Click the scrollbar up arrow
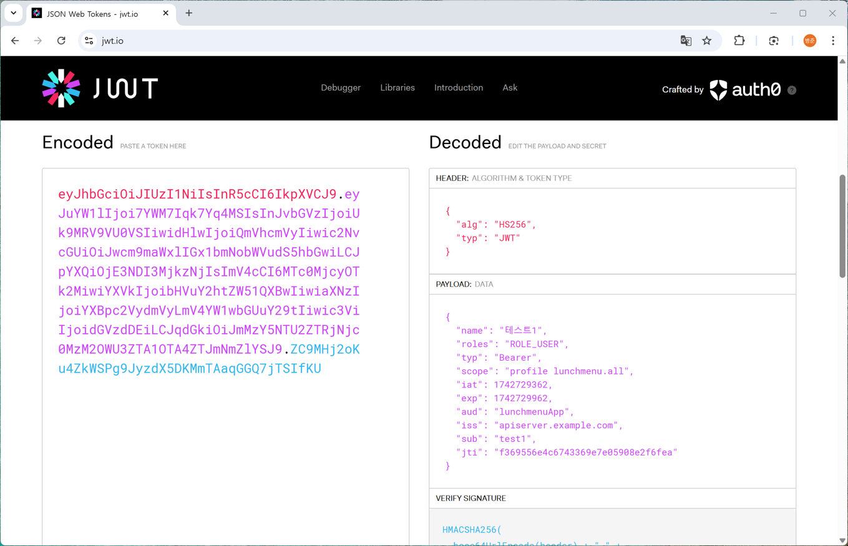The height and width of the screenshot is (546, 848). coord(842,61)
